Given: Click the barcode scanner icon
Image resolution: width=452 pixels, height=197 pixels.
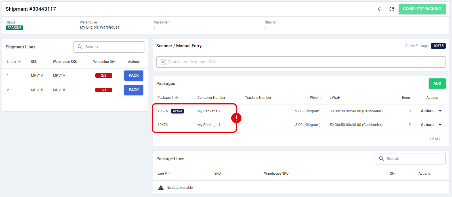Looking at the screenshot, I should [163, 62].
